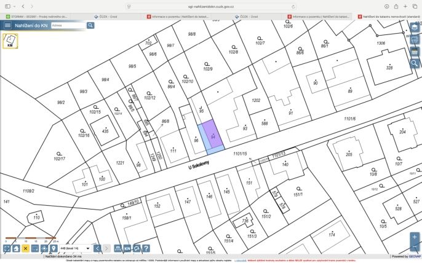Expand the scale level dropdown

coord(75,248)
